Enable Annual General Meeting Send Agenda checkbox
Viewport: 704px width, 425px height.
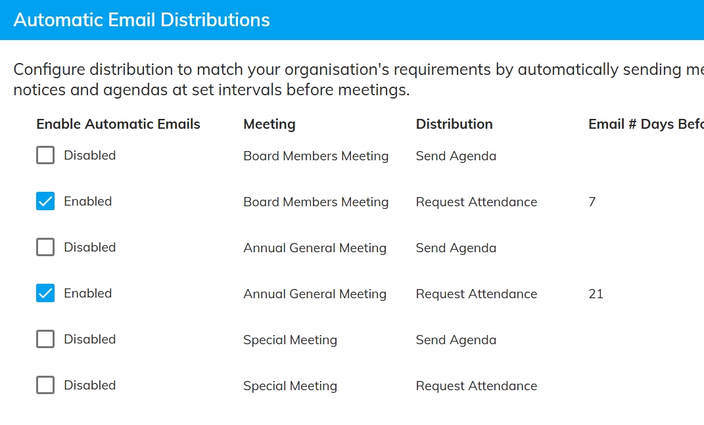click(x=45, y=248)
